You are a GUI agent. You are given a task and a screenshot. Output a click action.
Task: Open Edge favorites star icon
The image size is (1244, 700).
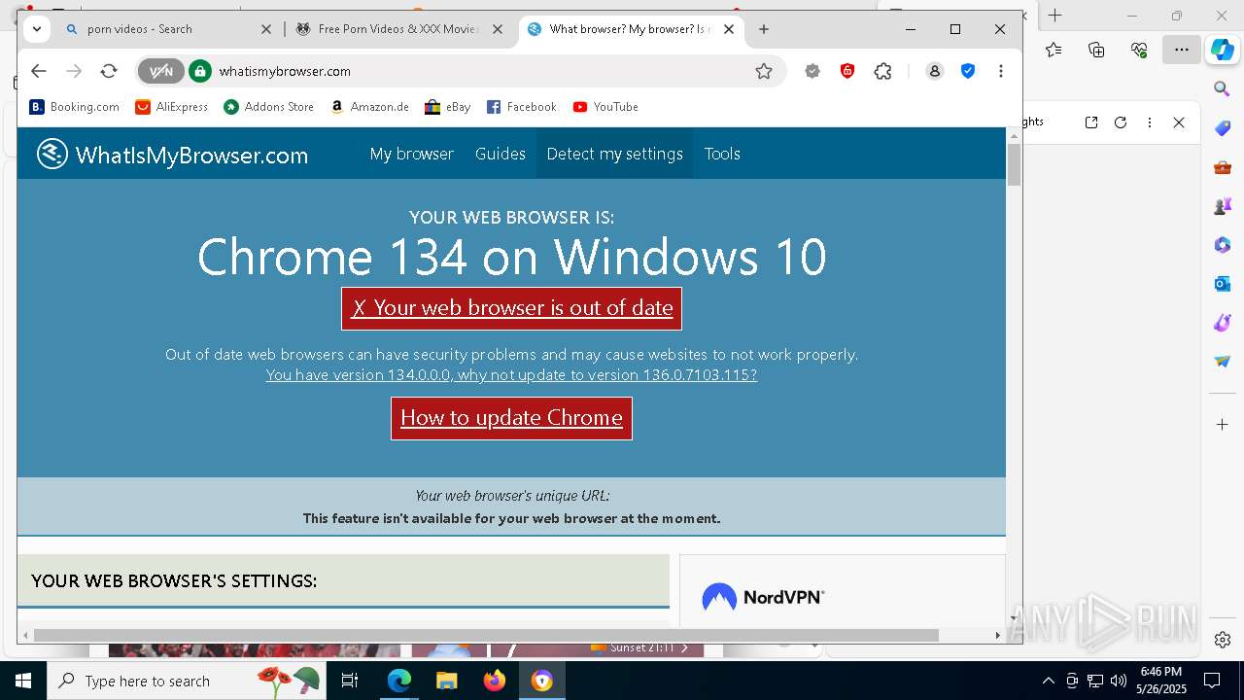(1054, 50)
